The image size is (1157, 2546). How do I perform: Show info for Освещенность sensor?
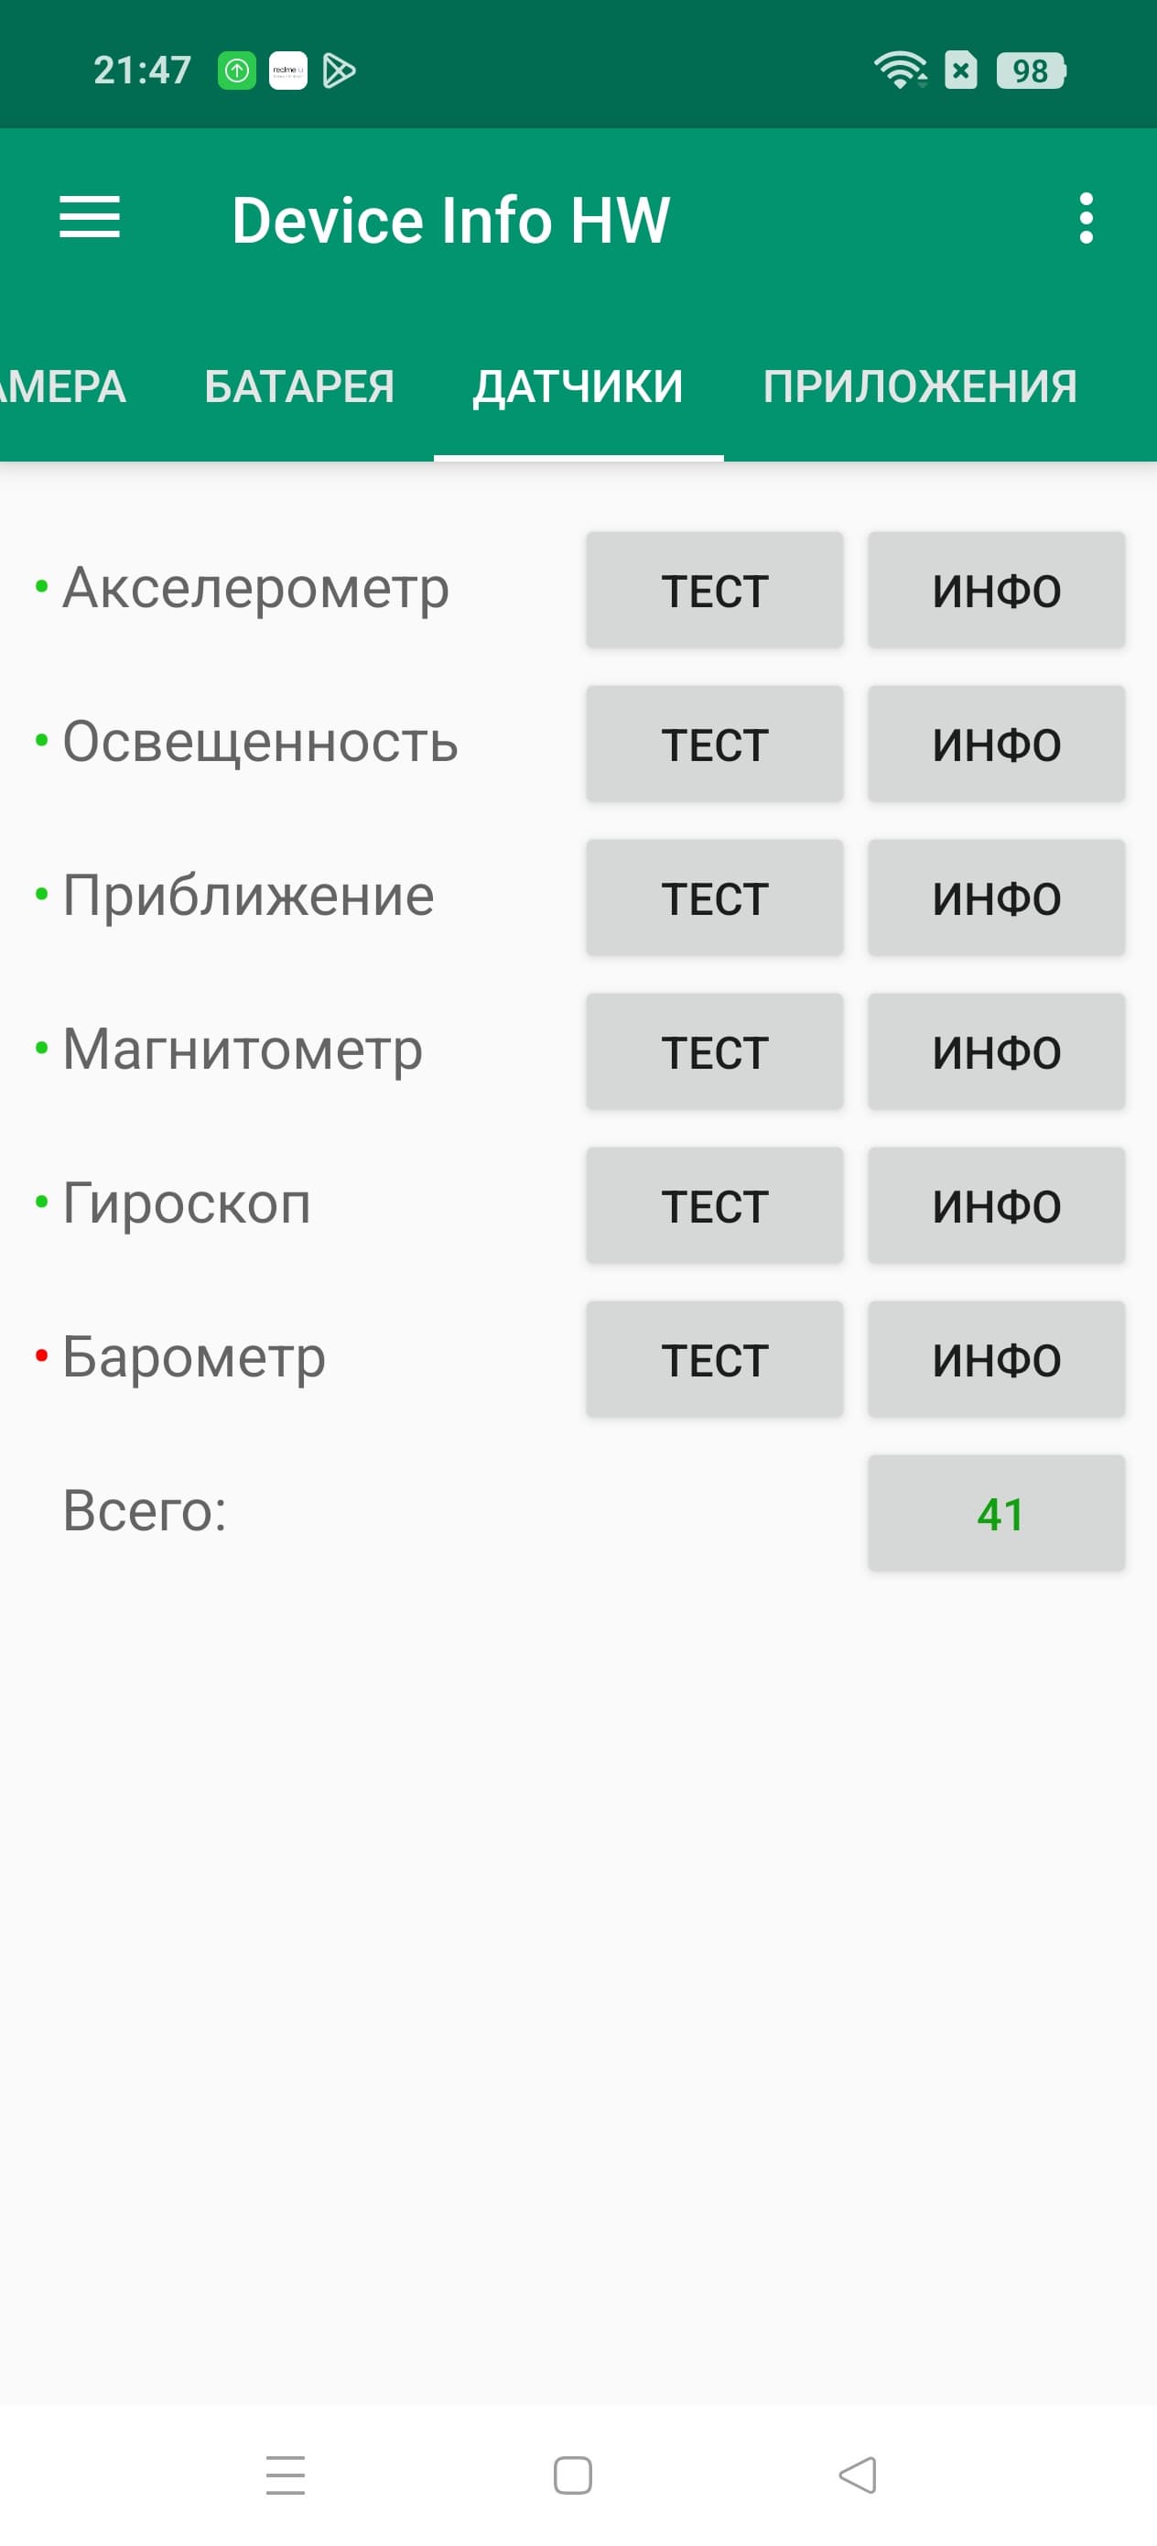pos(996,745)
